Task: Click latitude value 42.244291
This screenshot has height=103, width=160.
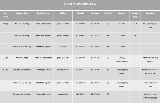Action: [80, 94]
